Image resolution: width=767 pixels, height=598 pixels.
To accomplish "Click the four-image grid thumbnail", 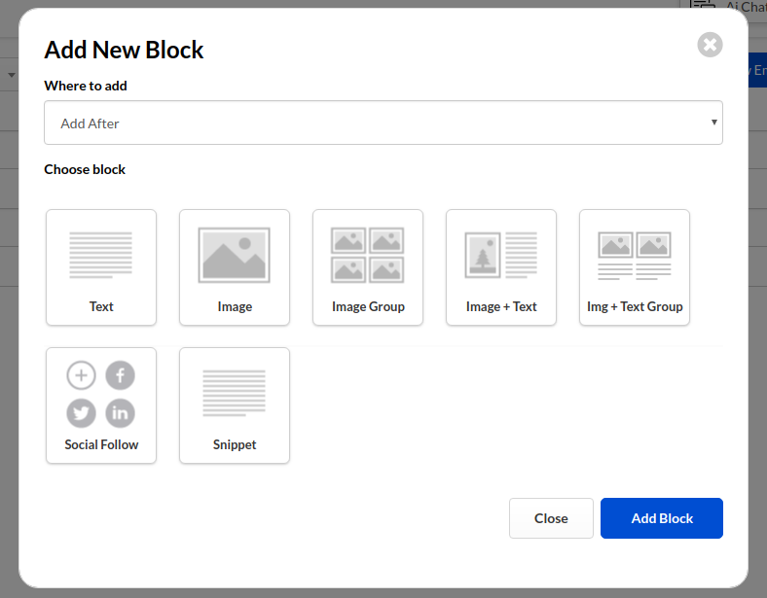I will [x=367, y=255].
